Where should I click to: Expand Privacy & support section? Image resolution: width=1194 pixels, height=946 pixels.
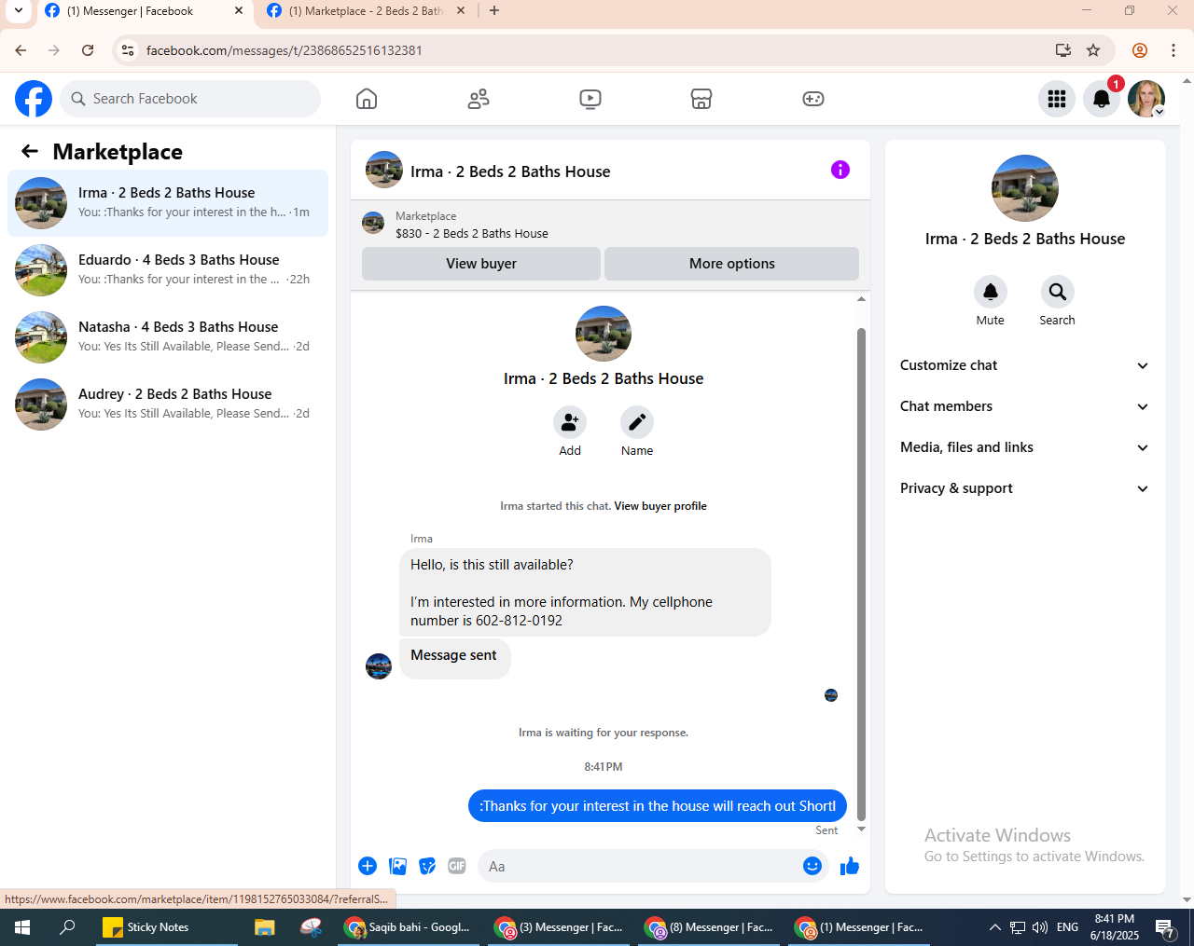coord(1024,488)
